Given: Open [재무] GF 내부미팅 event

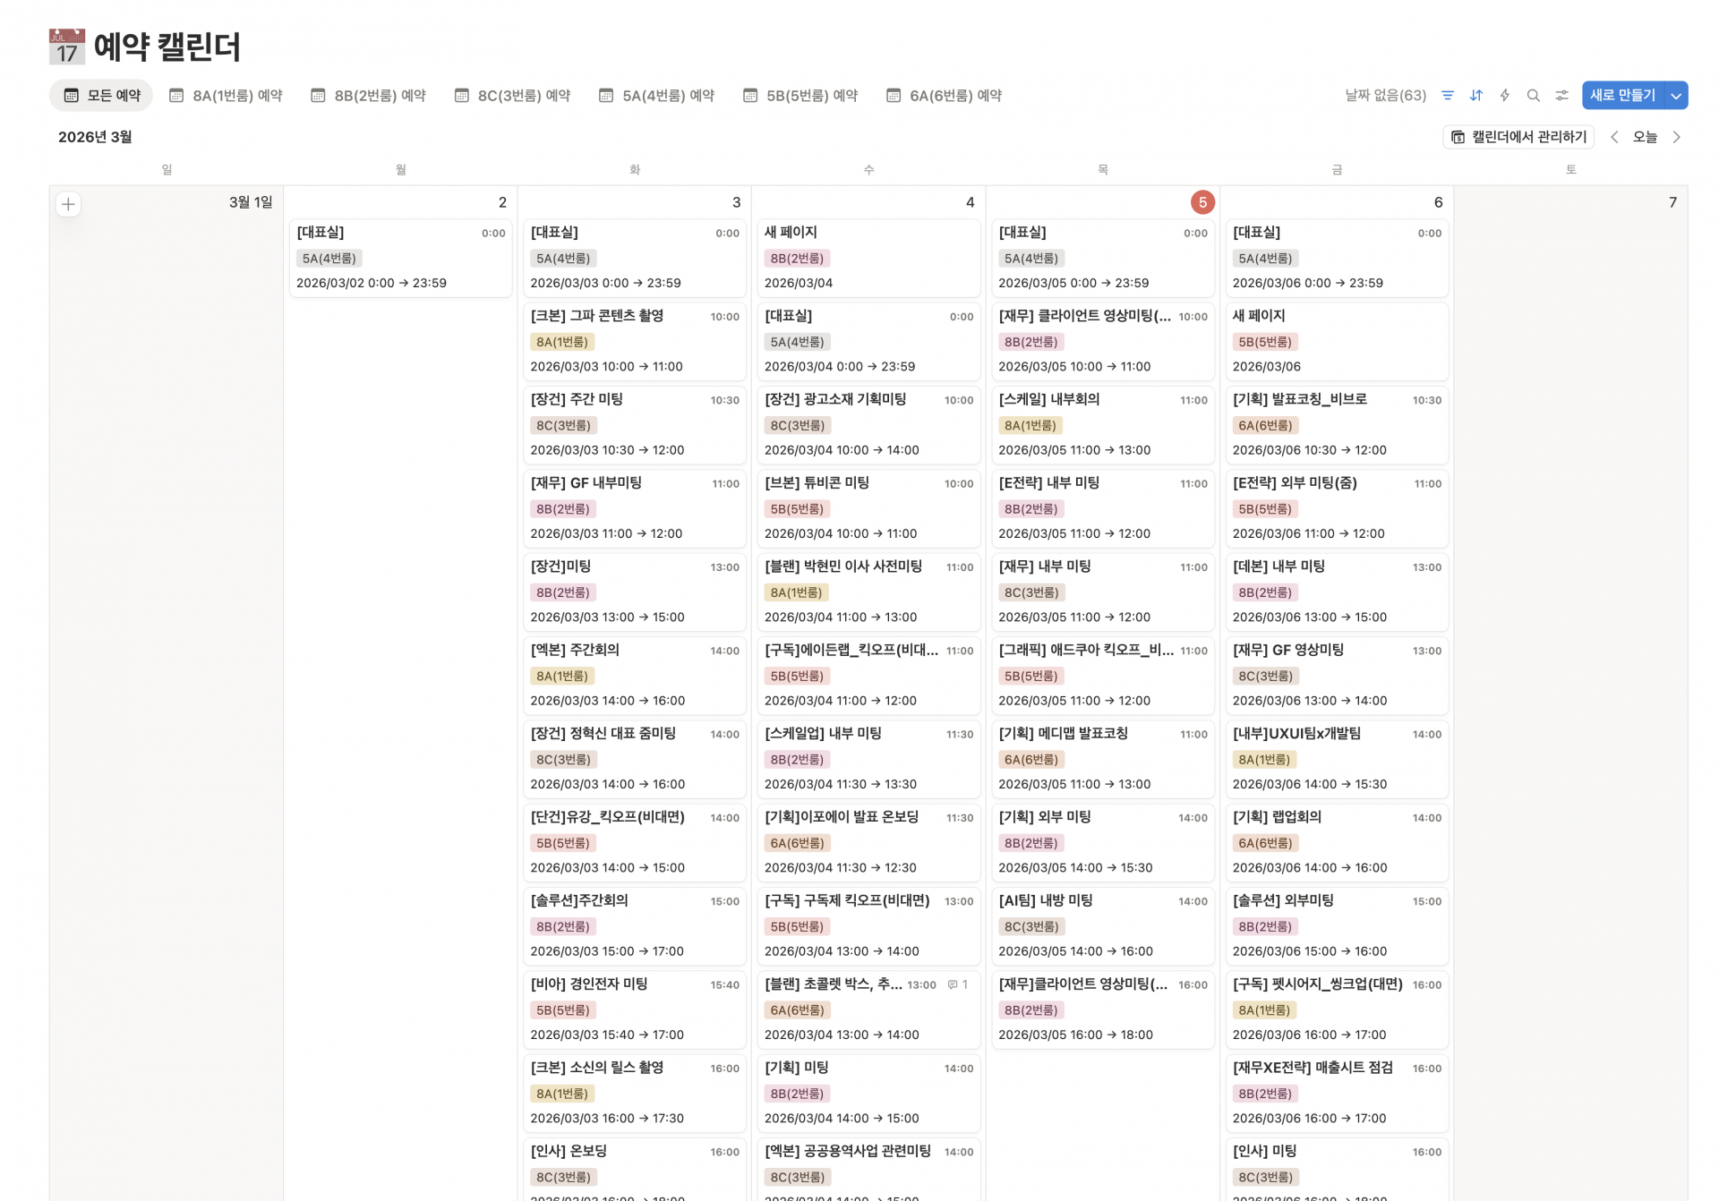Looking at the screenshot, I should pos(635,508).
